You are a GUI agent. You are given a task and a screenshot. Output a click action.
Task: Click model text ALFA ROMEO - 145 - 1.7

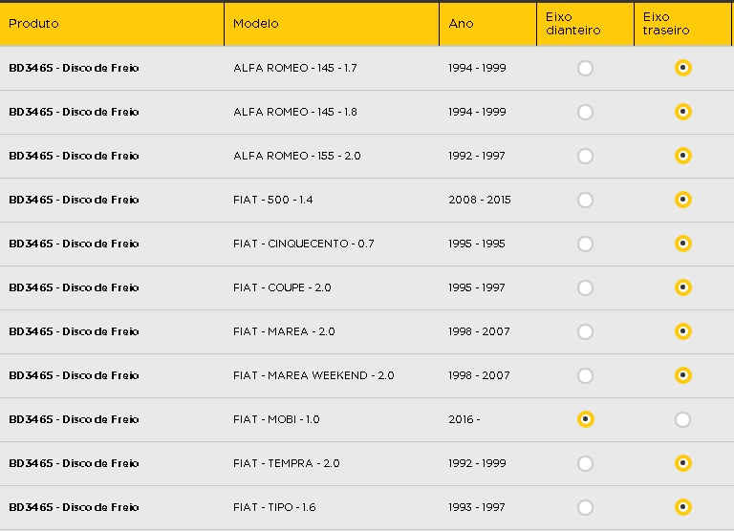click(295, 69)
